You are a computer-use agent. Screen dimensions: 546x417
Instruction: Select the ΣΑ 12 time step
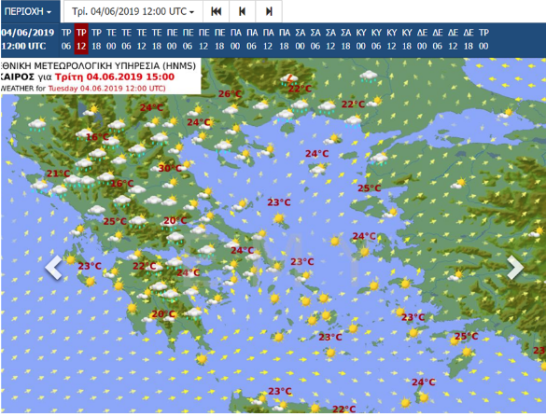330,39
